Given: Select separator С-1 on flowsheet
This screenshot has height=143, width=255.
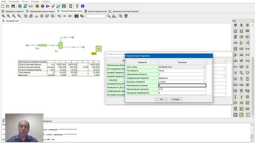Looking at the screenshot, I should point(61,45).
